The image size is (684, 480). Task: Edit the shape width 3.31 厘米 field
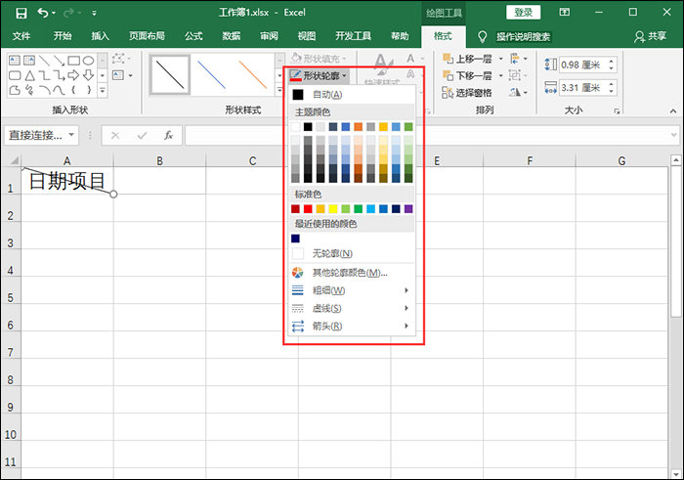[x=582, y=88]
